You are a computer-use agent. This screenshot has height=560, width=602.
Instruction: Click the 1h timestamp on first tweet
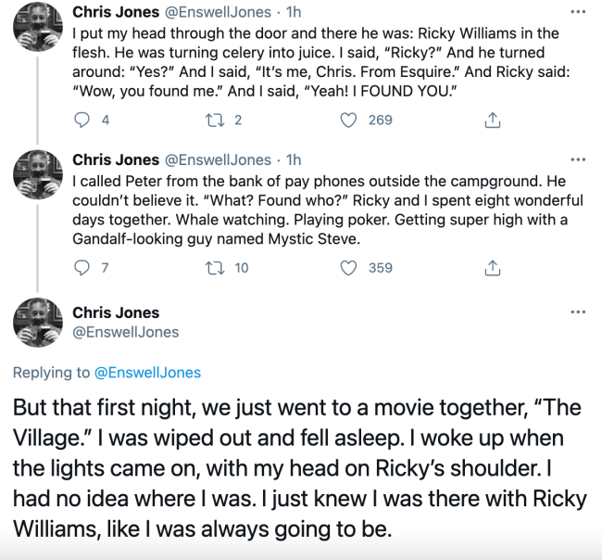pyautogui.click(x=294, y=12)
